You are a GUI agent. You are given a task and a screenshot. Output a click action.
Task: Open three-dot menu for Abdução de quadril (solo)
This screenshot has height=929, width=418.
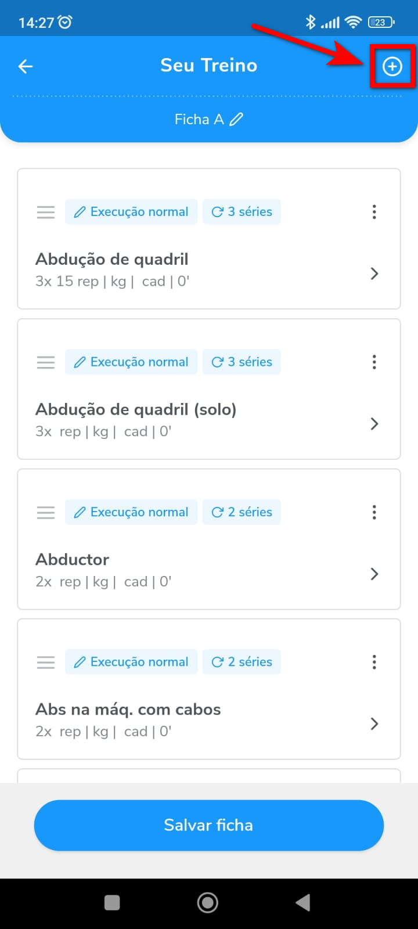pos(374,362)
